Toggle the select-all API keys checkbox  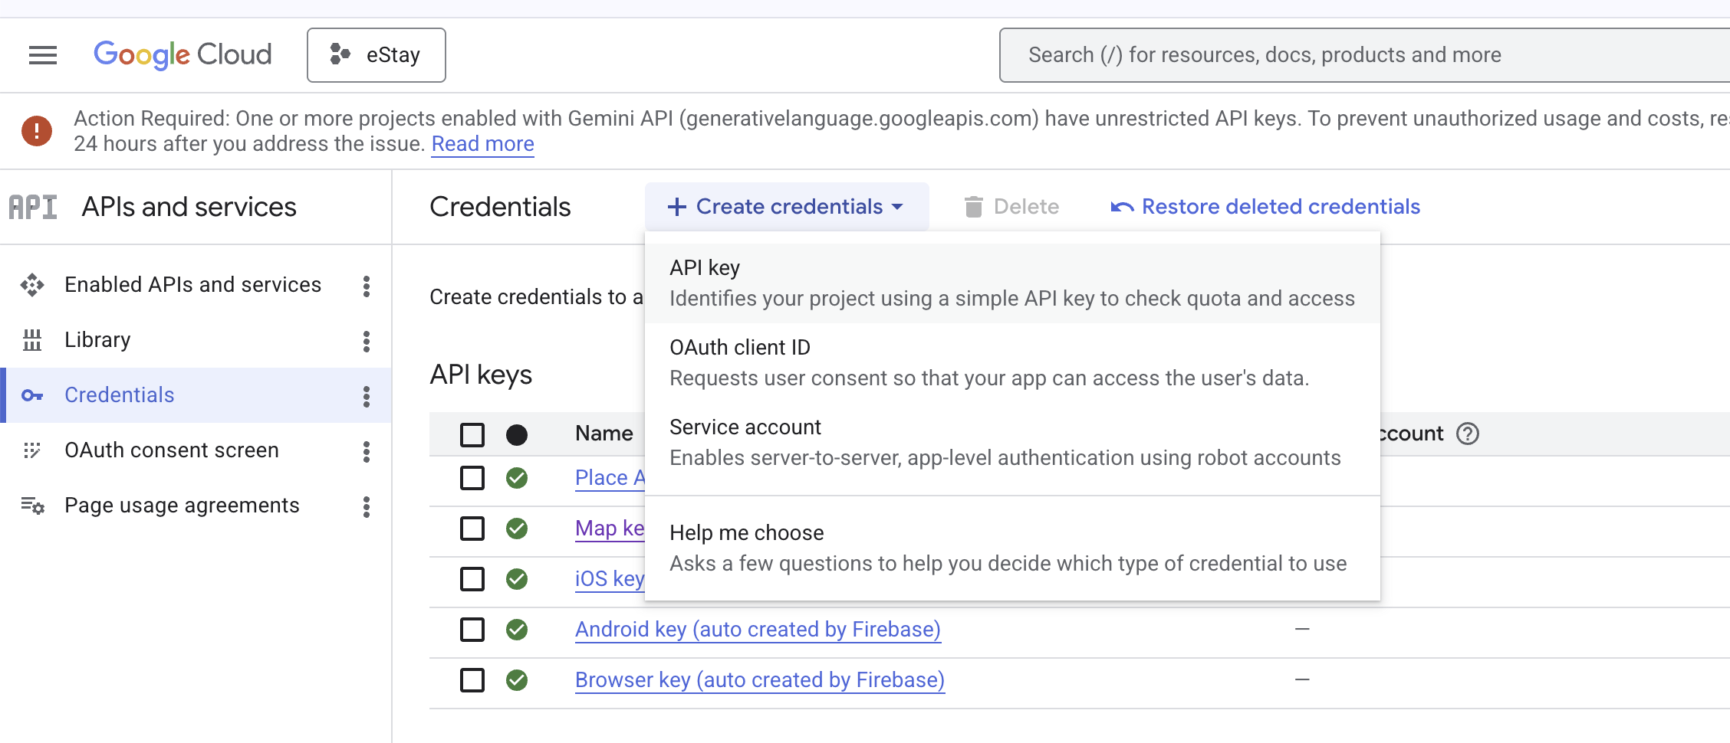(472, 434)
